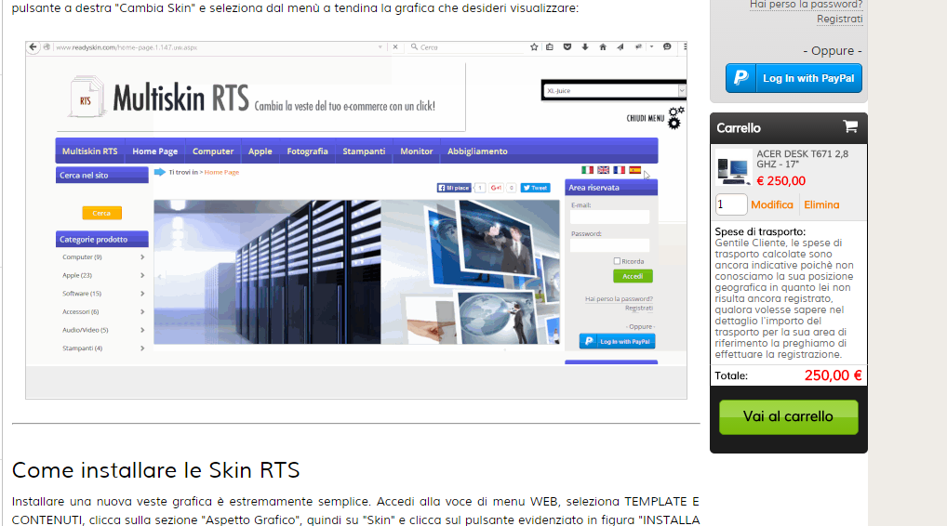947x526 pixels.
Task: Click the ACER DESK T671 2,8 GHZ product name
Action: pyautogui.click(x=802, y=159)
